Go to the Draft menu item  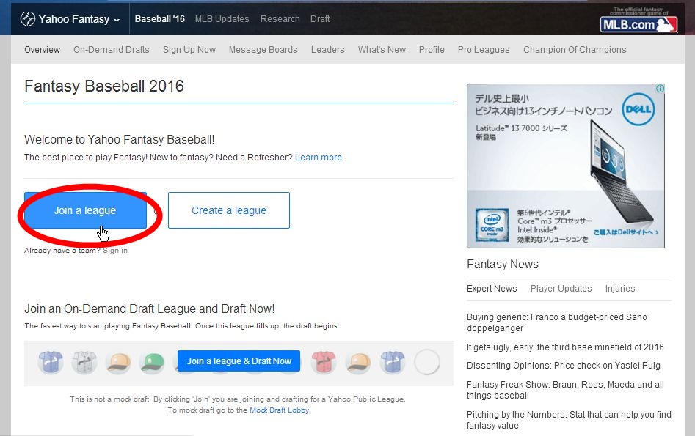[x=320, y=19]
